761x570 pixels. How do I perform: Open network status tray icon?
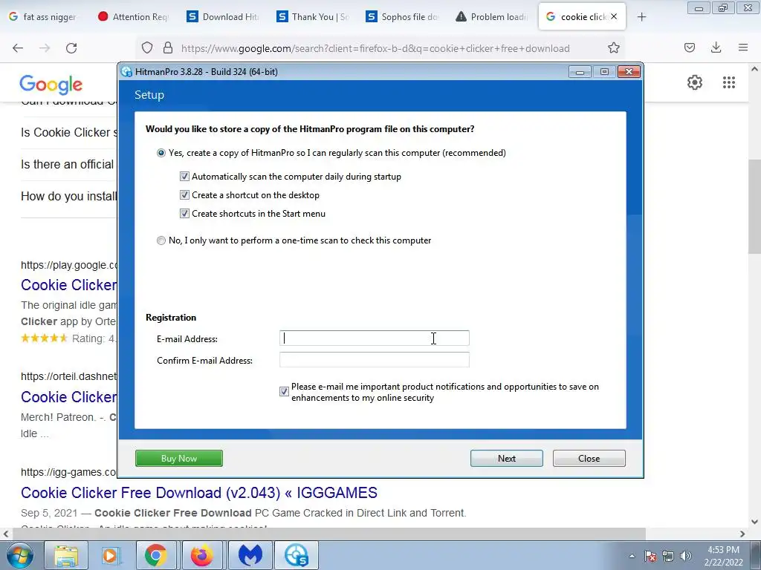(668, 556)
